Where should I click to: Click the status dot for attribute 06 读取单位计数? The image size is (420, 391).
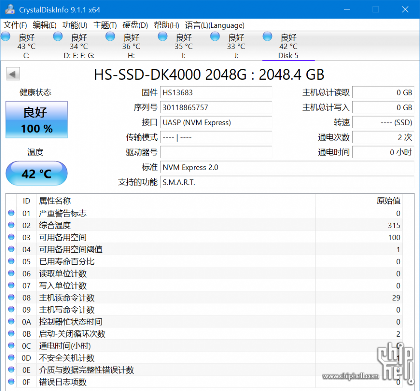11,273
